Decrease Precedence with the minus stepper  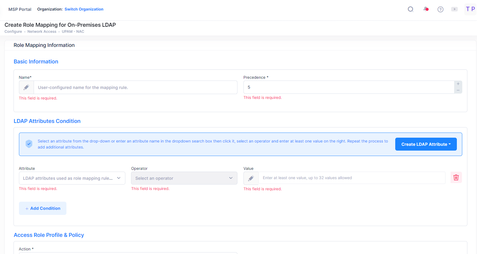click(458, 90)
